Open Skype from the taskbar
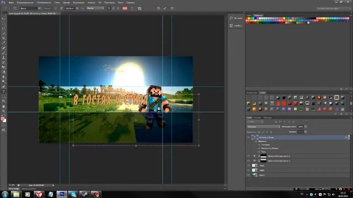 [73, 194]
